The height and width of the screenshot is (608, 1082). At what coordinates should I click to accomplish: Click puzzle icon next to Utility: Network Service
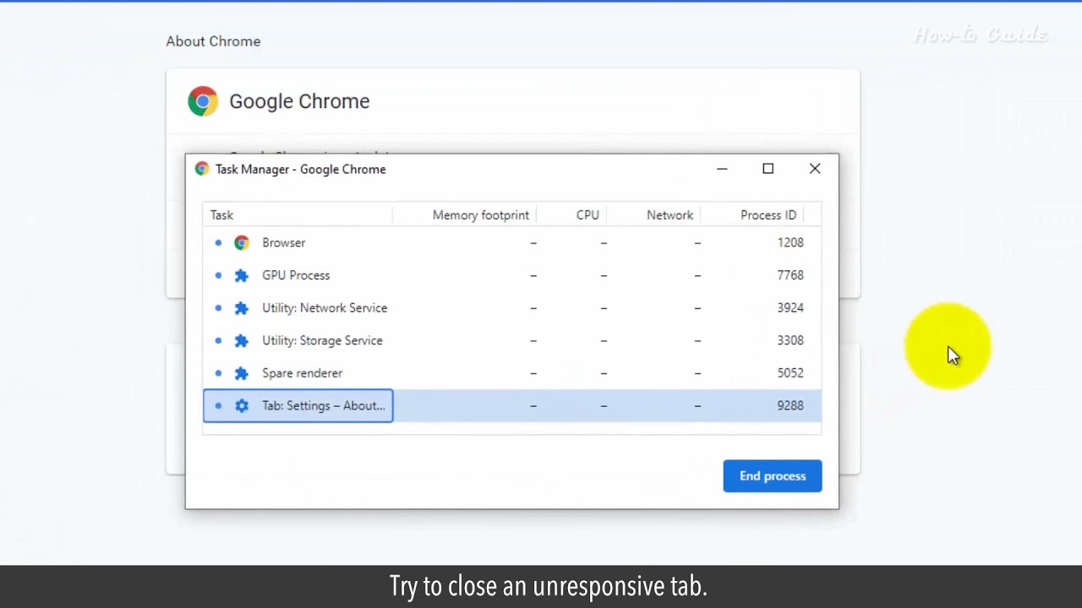[x=242, y=308]
